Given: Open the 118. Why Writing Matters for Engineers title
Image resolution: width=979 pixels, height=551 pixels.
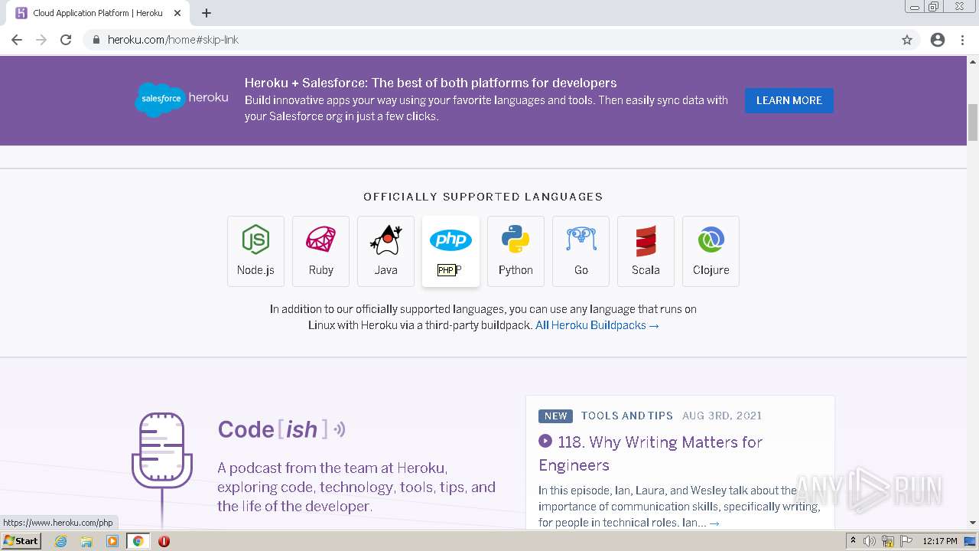Looking at the screenshot, I should [650, 453].
